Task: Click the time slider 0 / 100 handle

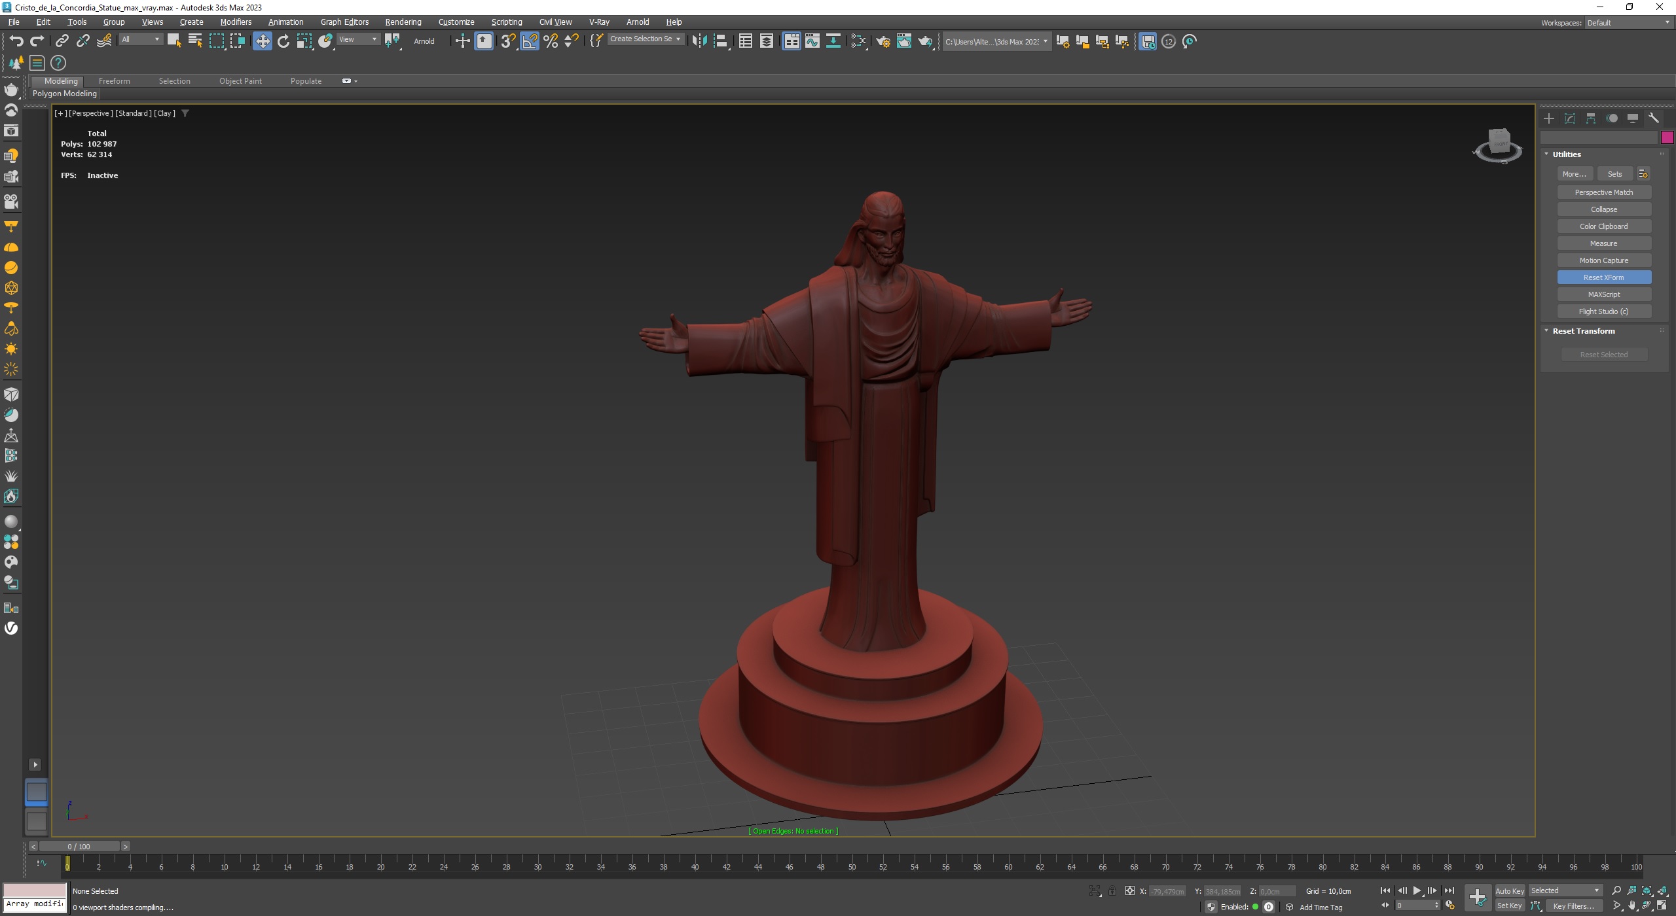Action: 79,847
